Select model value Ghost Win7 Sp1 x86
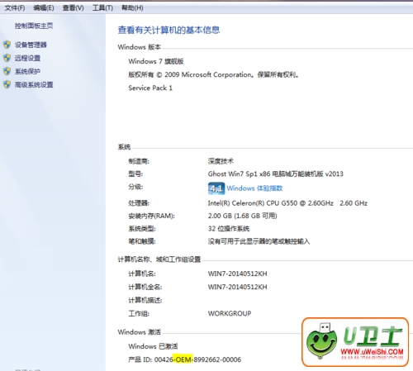The image size is (413, 371). tap(276, 174)
